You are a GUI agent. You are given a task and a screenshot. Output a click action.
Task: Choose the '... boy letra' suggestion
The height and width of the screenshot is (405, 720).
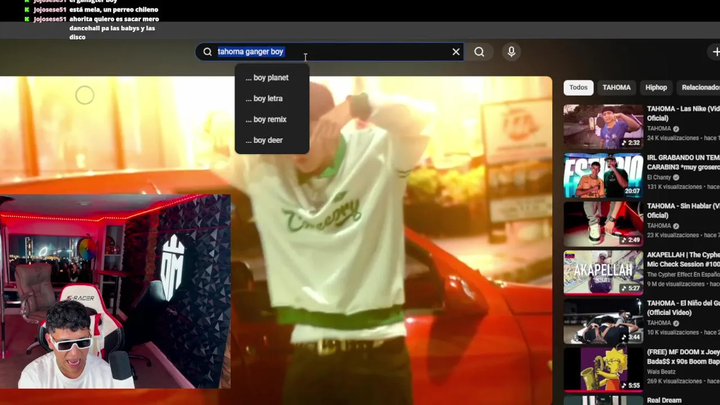click(272, 98)
